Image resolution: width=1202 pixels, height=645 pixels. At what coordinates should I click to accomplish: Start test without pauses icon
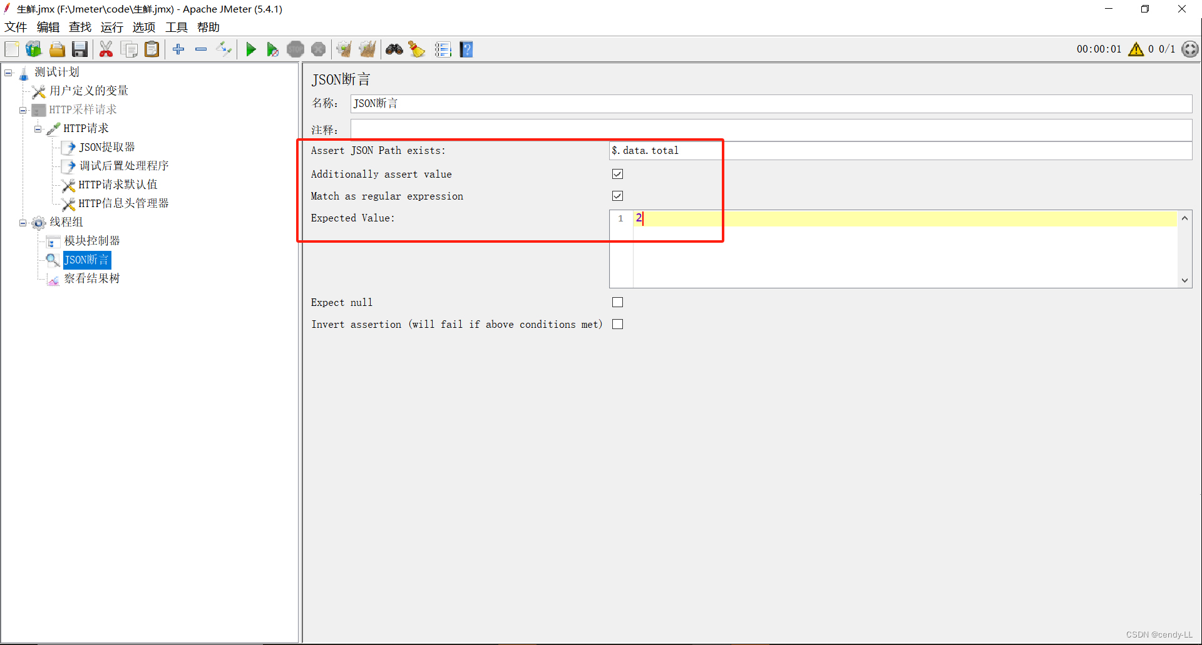pos(272,49)
